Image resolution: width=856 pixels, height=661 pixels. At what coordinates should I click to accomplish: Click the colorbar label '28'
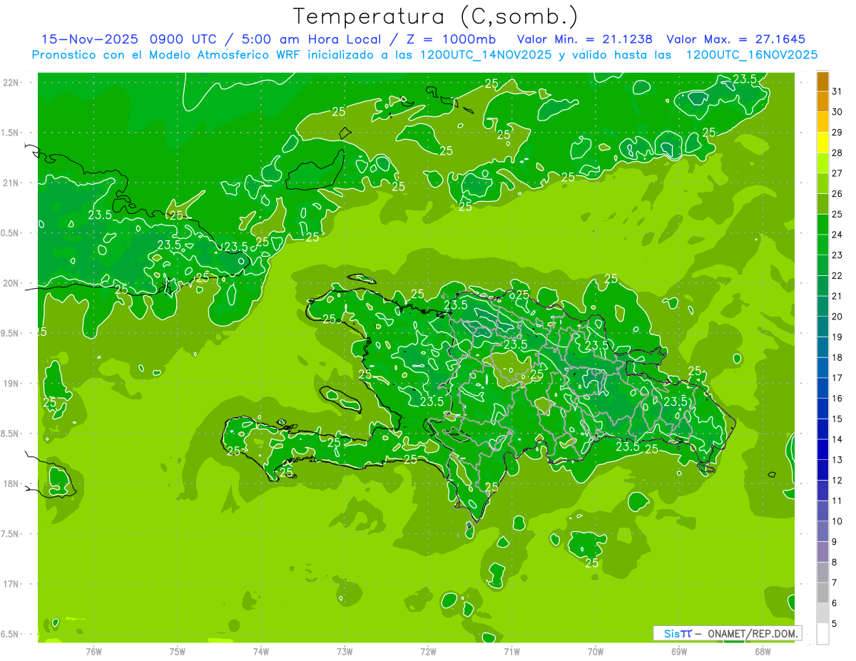point(837,153)
